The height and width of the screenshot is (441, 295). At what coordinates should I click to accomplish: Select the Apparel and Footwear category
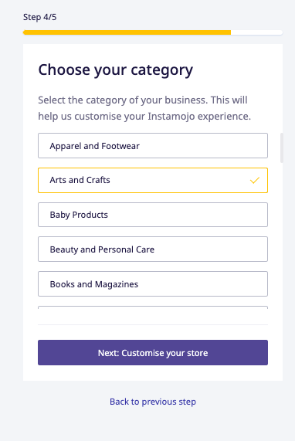(153, 146)
